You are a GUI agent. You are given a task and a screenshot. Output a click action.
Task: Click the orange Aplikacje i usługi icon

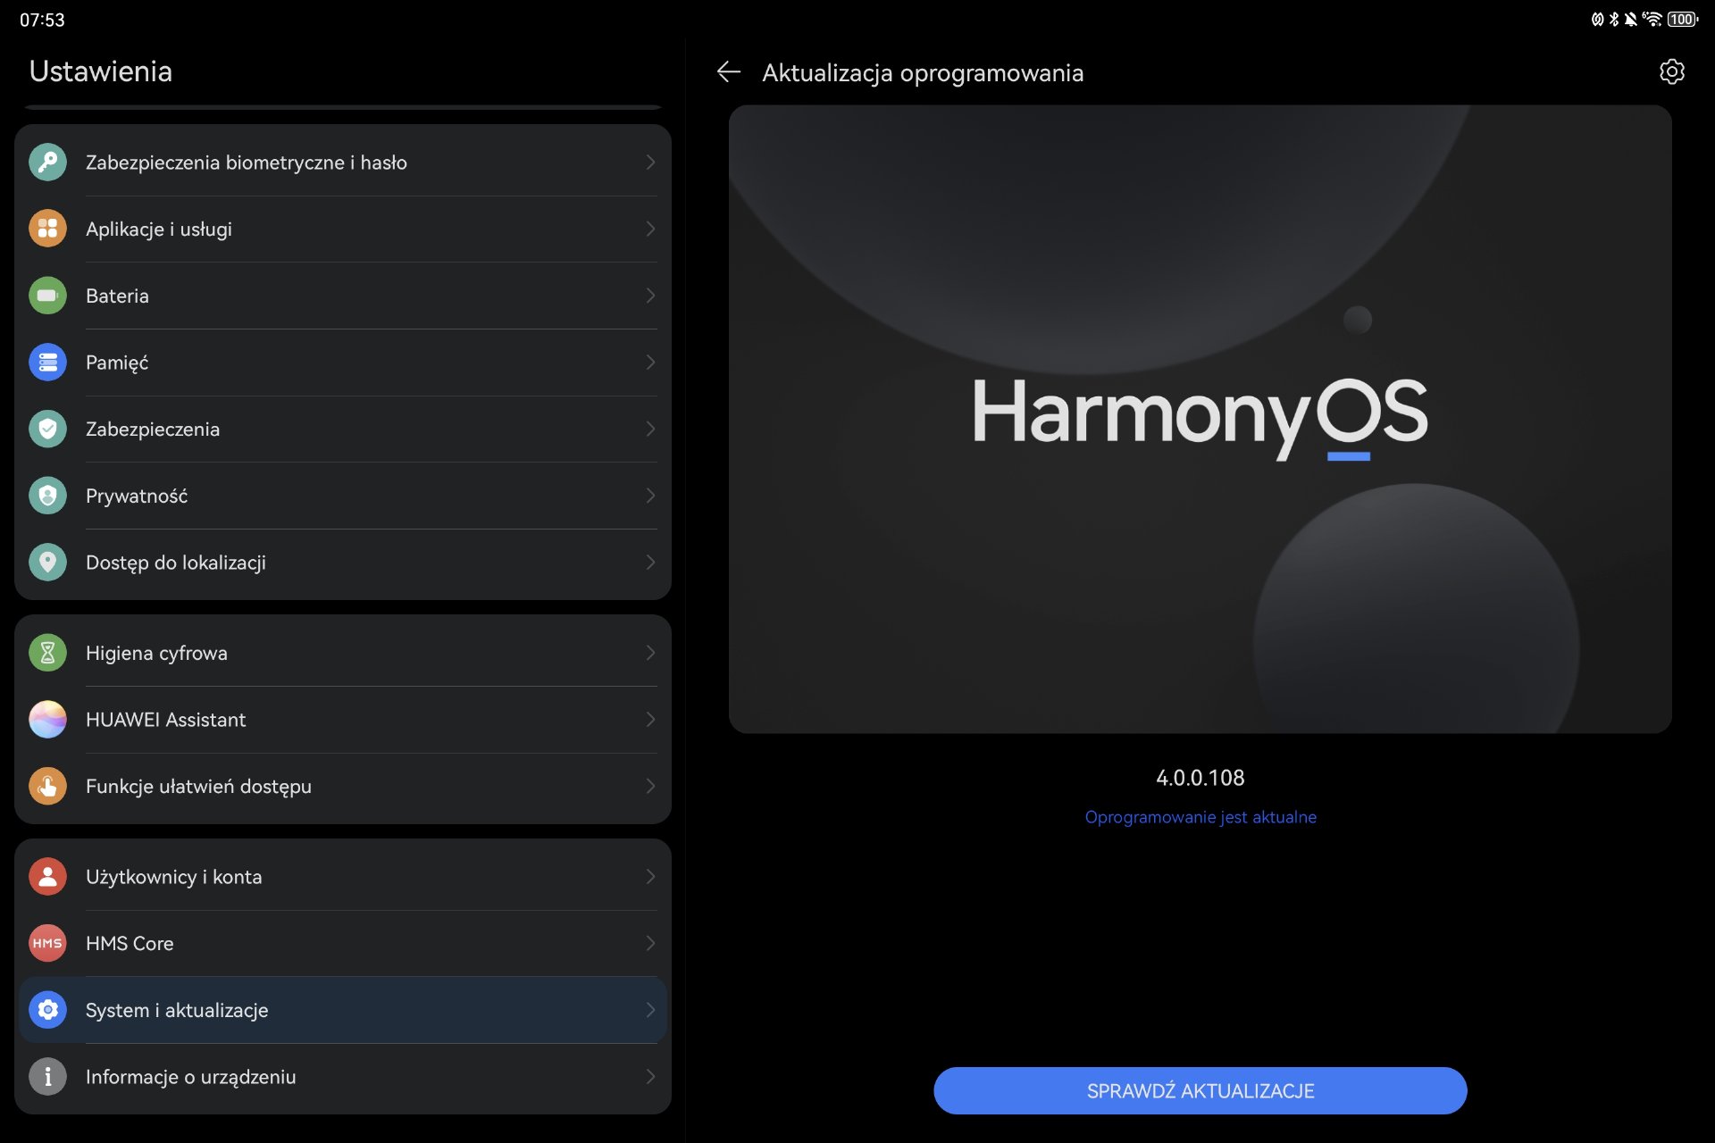(47, 229)
